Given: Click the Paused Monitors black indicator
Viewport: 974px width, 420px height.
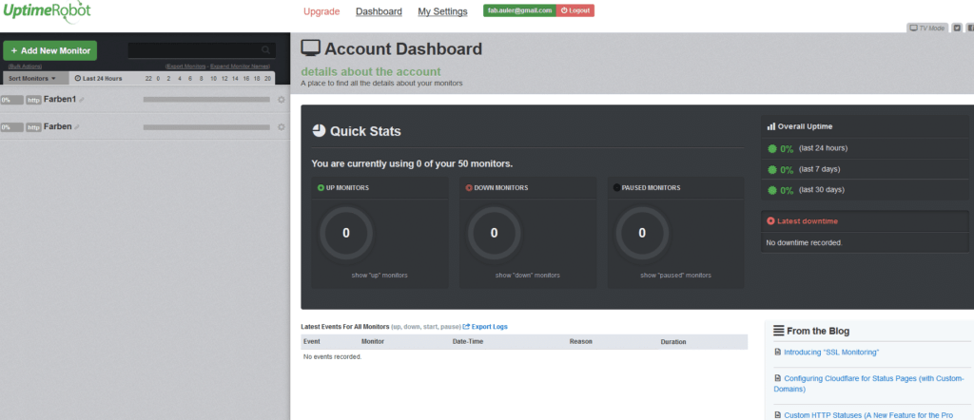Looking at the screenshot, I should coord(616,187).
